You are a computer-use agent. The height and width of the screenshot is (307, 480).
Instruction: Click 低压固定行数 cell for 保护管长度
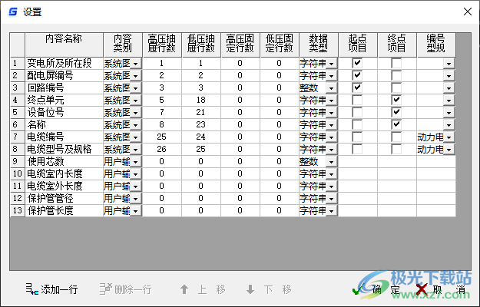280,211
